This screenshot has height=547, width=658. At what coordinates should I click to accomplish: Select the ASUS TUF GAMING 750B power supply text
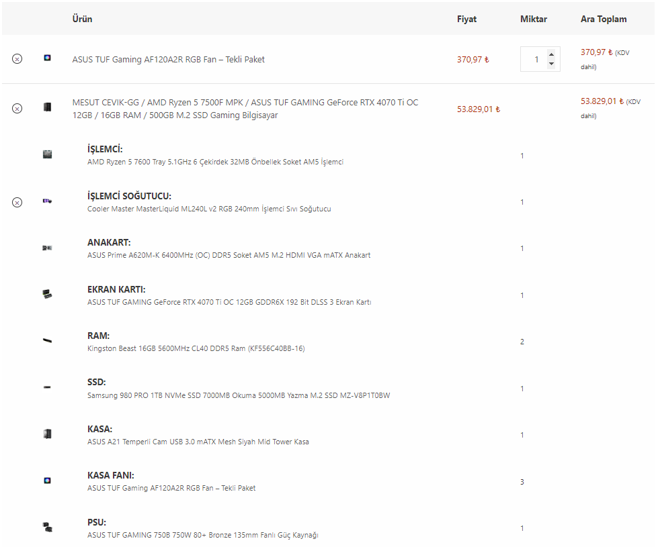tap(203, 536)
